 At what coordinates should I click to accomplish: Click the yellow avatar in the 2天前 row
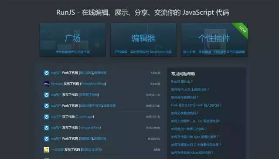tap(47, 150)
